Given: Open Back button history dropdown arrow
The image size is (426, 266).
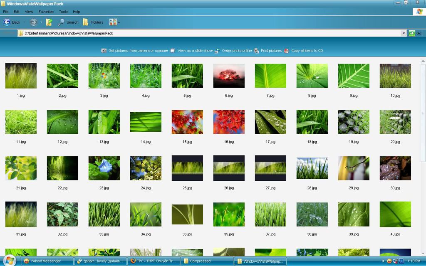Looking at the screenshot, I should click(25, 22).
